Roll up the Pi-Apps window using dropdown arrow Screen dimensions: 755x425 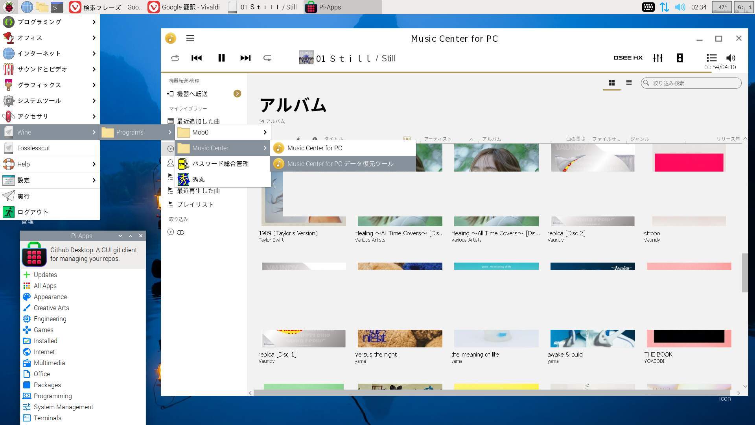[120, 236]
